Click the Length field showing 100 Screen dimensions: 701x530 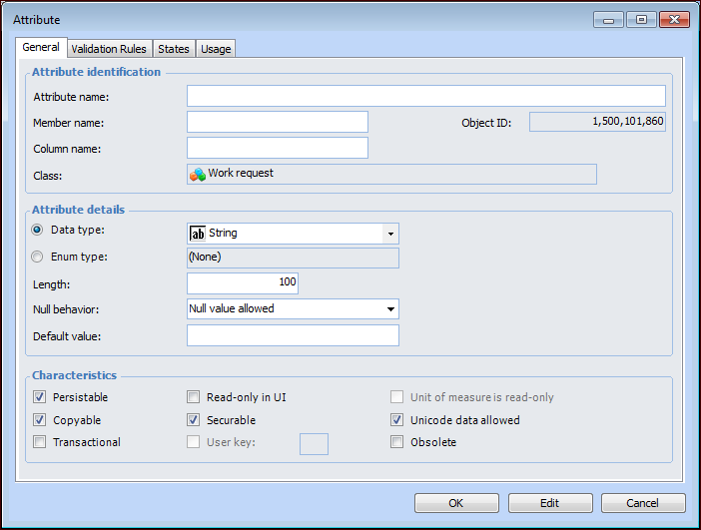pyautogui.click(x=243, y=283)
